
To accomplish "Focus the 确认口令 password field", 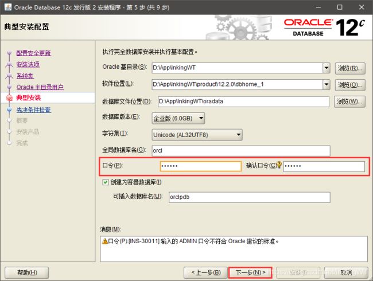I will pos(324,166).
